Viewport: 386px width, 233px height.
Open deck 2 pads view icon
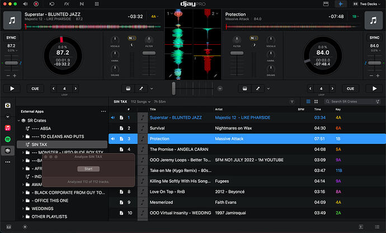(244, 88)
